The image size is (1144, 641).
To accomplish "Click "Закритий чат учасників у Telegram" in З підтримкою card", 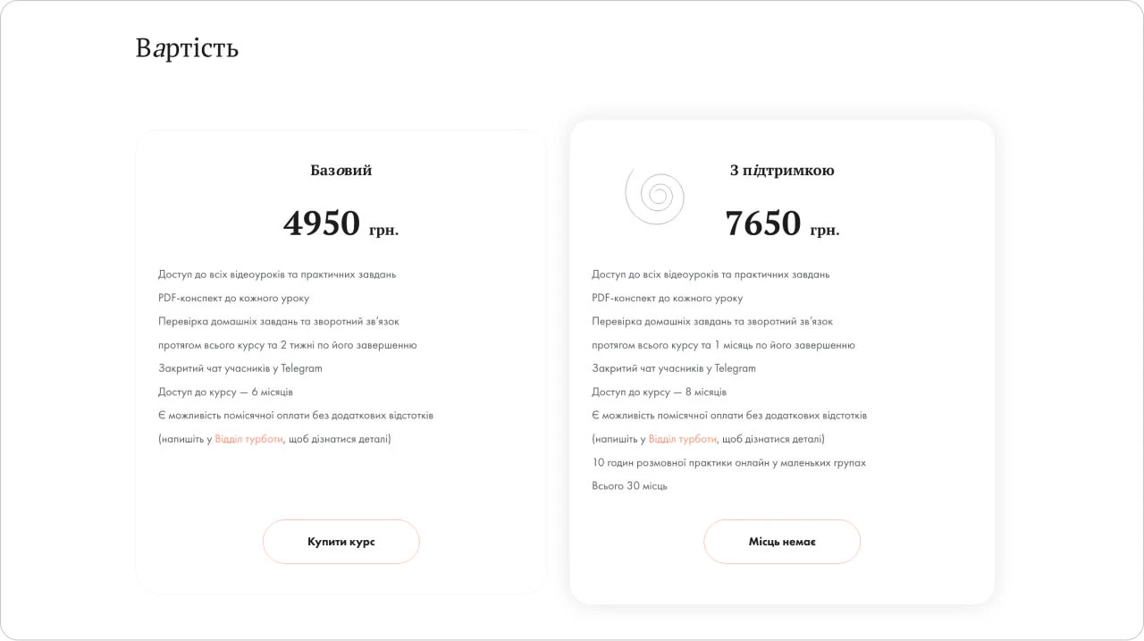I will pos(673,368).
